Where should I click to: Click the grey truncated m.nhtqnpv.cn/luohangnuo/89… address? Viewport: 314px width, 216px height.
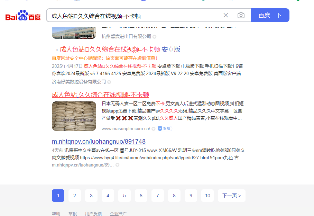(x=83, y=165)
